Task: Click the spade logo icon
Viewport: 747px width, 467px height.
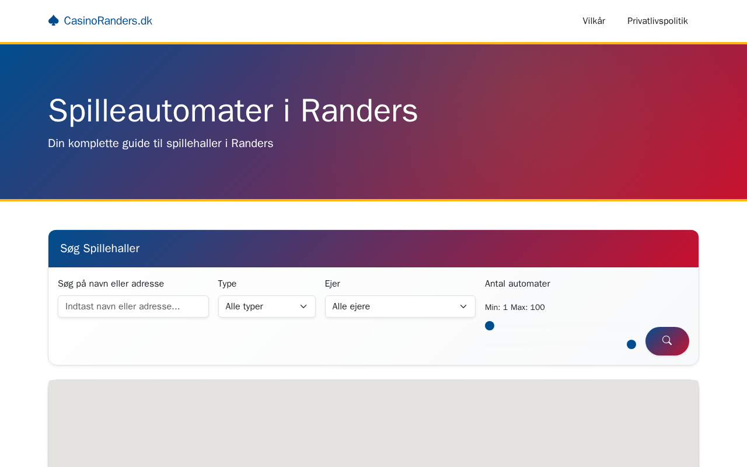Action: 54,20
